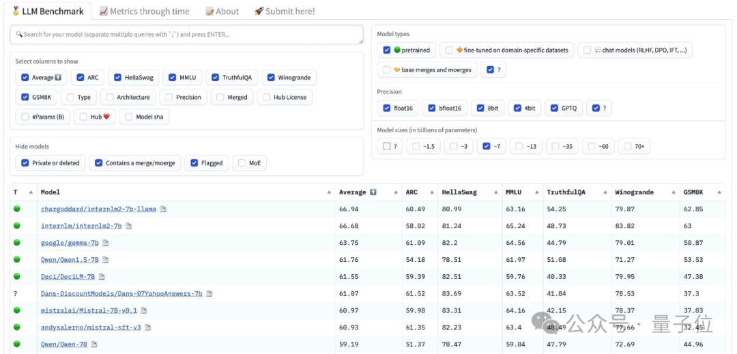737x354 pixels.
Task: Toggle the ~13 model size checkbox
Action: coord(520,146)
